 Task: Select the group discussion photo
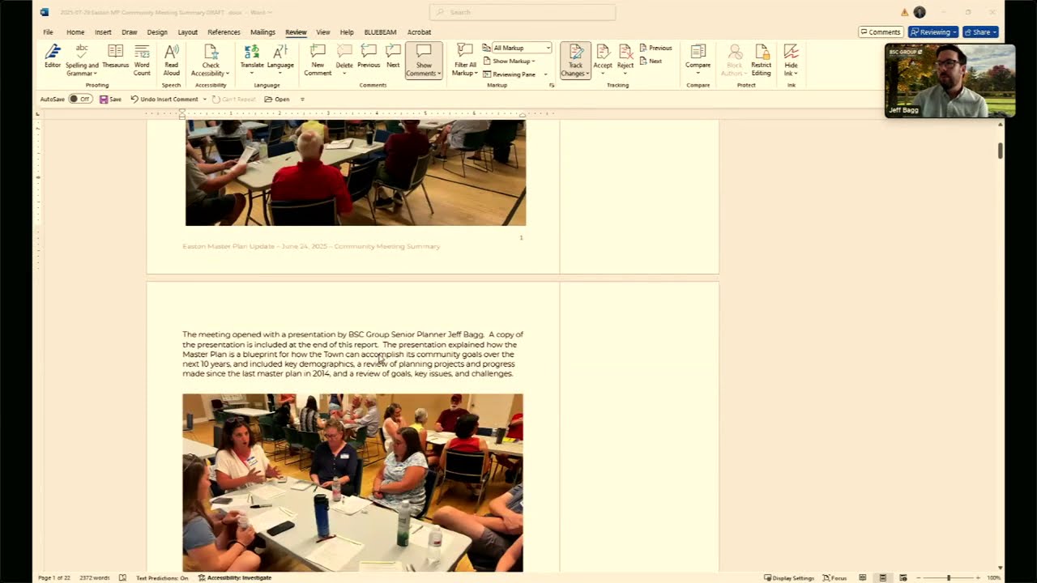tap(352, 483)
